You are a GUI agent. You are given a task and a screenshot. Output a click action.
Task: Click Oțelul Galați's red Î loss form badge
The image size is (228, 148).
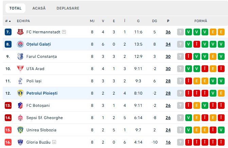pos(197,44)
